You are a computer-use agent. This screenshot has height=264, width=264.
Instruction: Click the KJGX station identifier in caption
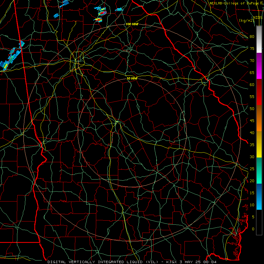[x=172, y=262]
